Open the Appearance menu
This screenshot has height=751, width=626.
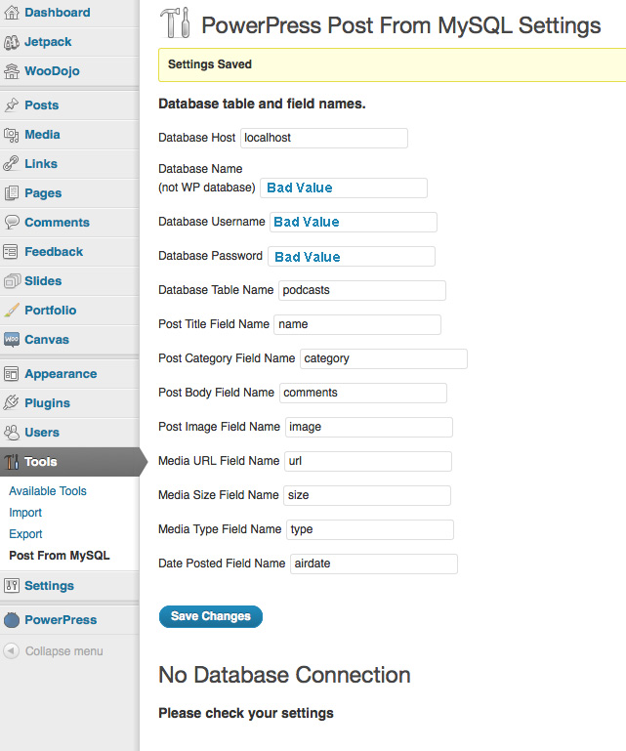tap(61, 374)
